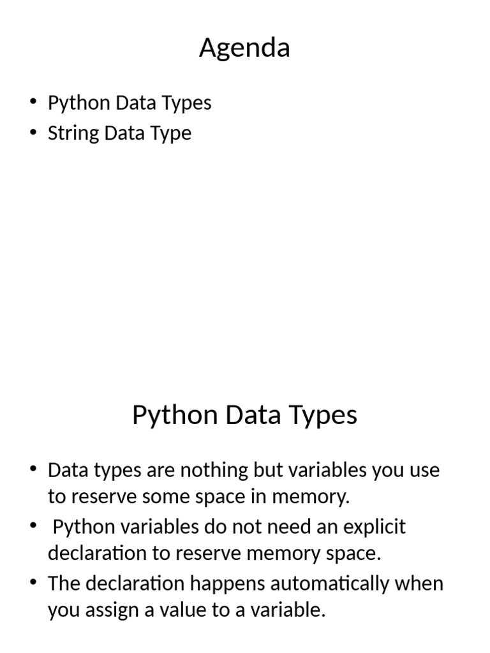
Task: Select "Python Data Types" agenda bullet text
Action: [130, 103]
